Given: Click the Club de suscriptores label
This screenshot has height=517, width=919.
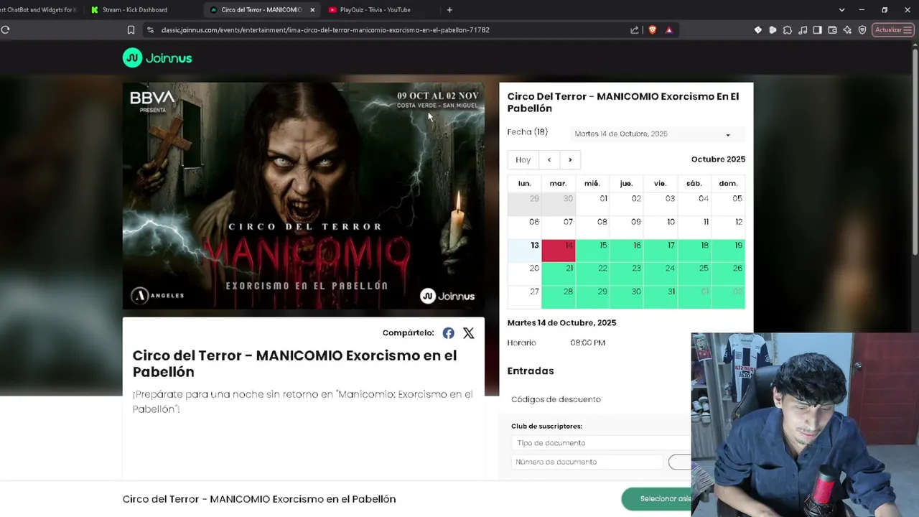Looking at the screenshot, I should pos(546,427).
